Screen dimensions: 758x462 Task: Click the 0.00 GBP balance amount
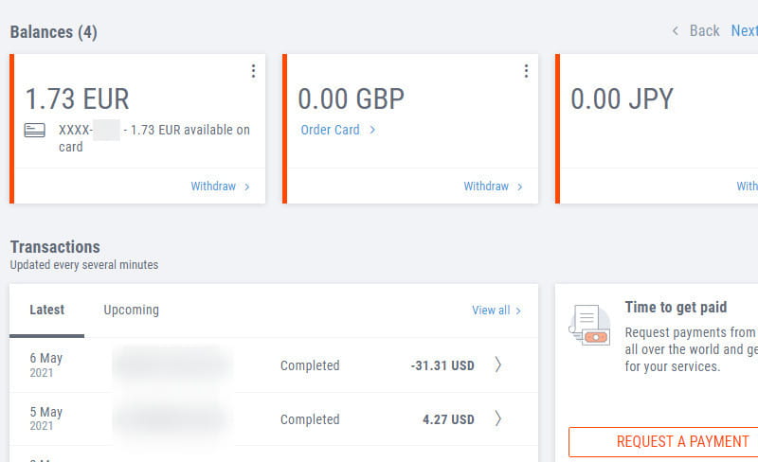click(x=351, y=99)
